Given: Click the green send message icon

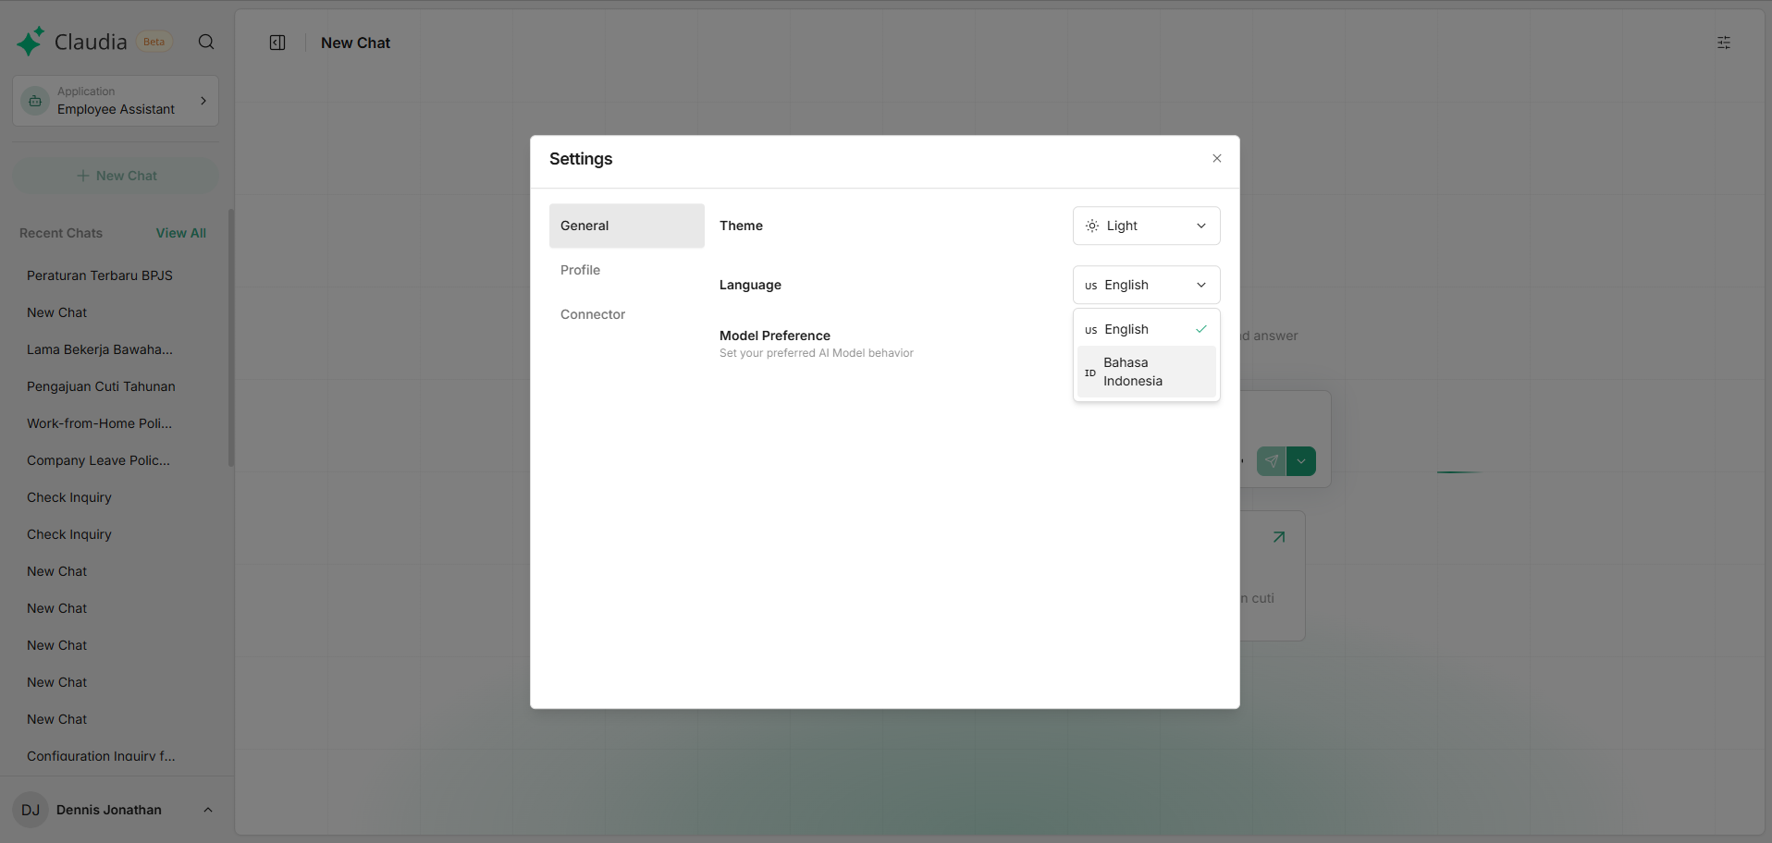Looking at the screenshot, I should pyautogui.click(x=1271, y=461).
